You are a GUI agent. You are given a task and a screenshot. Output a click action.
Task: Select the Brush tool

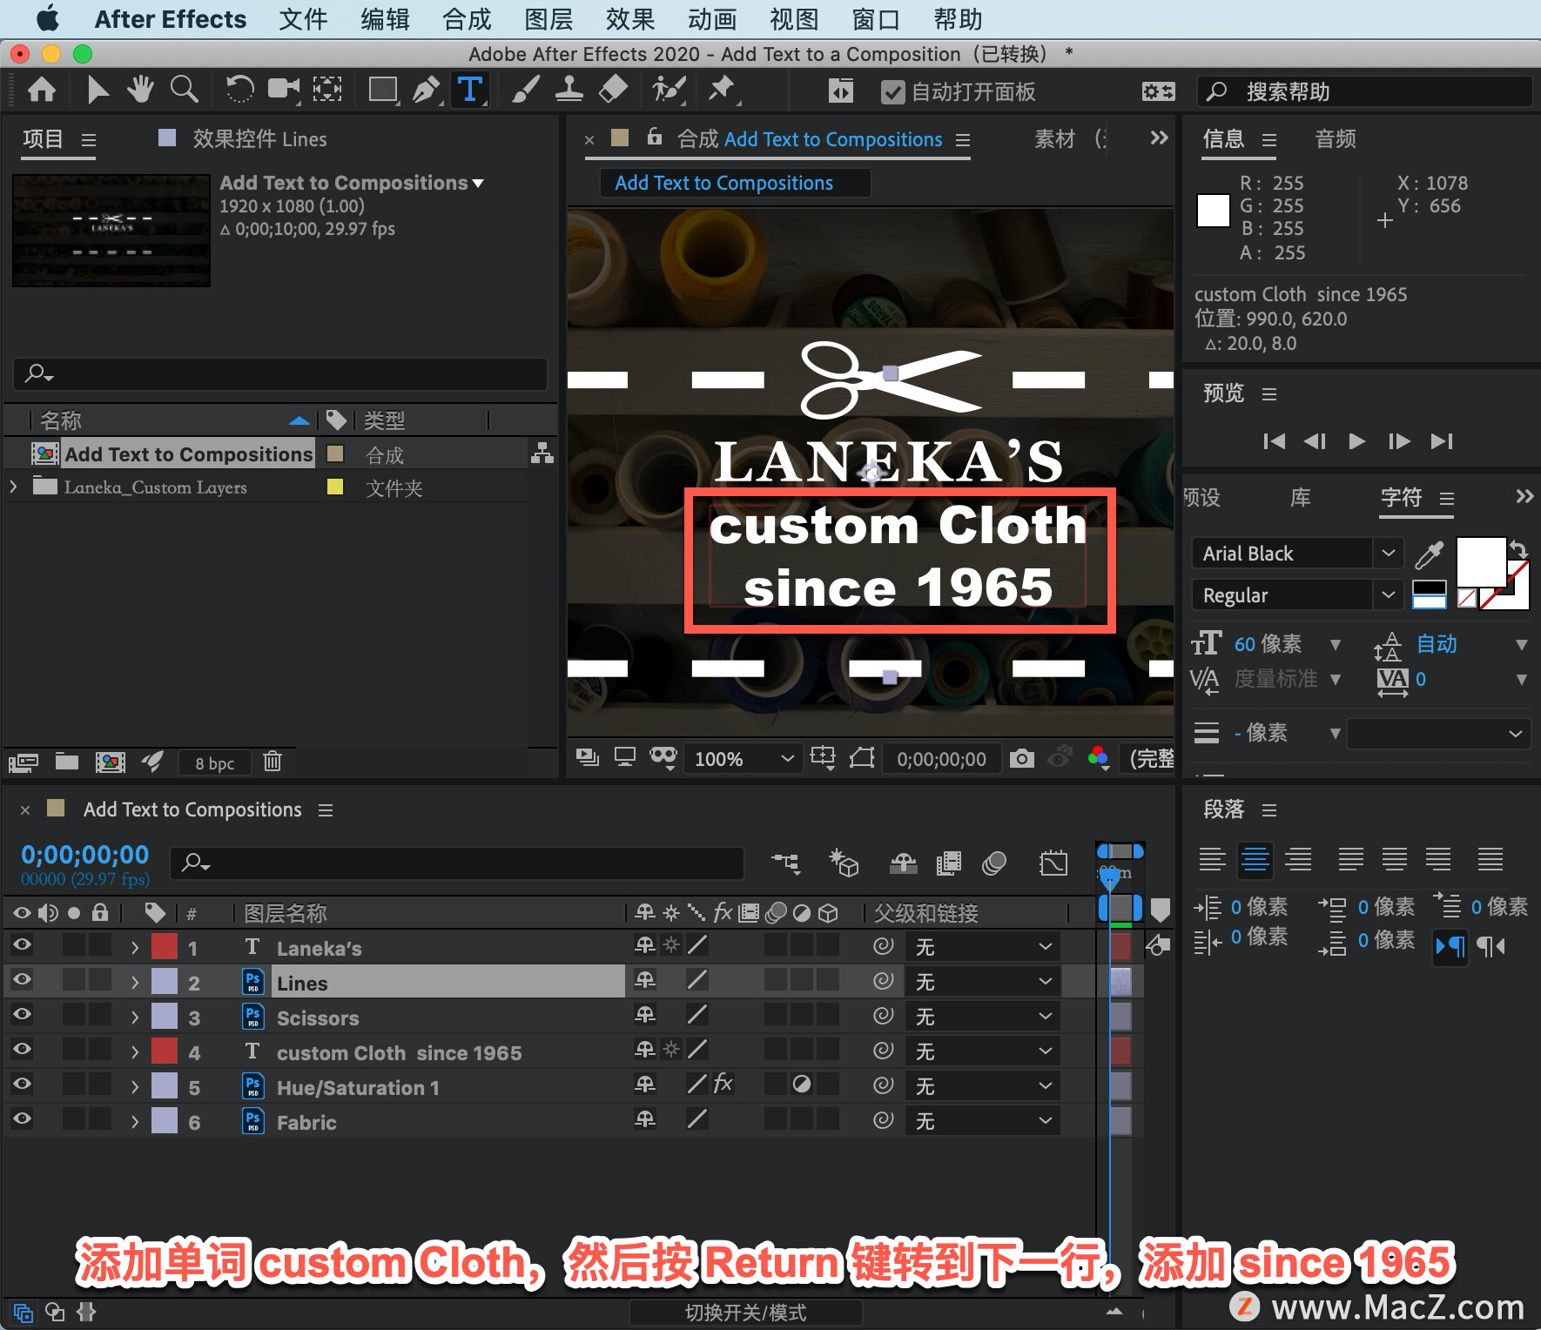click(525, 90)
